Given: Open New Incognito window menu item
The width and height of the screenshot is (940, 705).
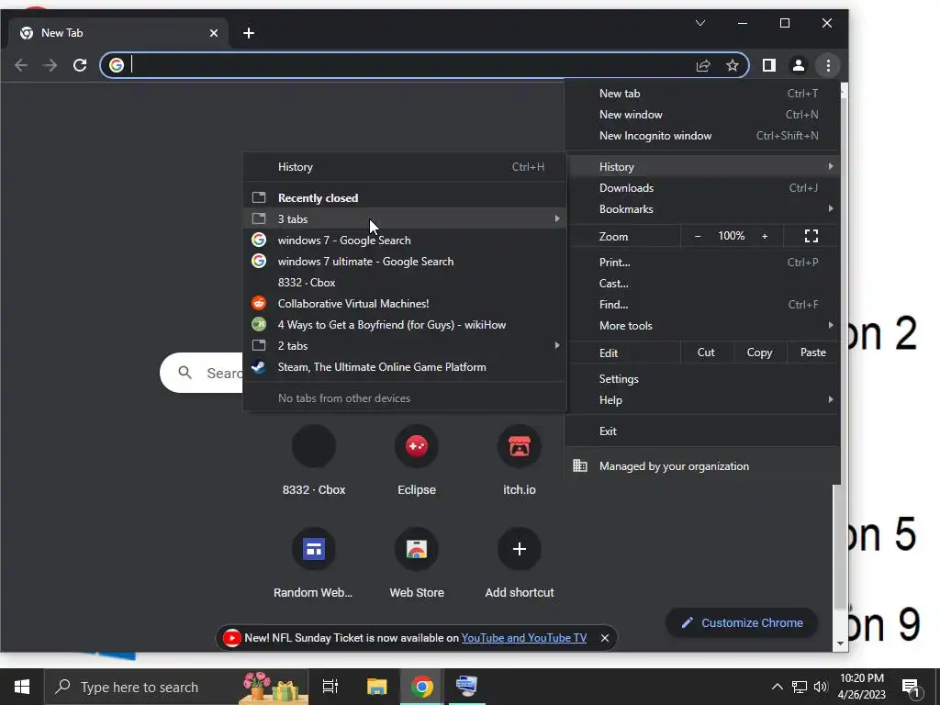Looking at the screenshot, I should [x=702, y=136].
